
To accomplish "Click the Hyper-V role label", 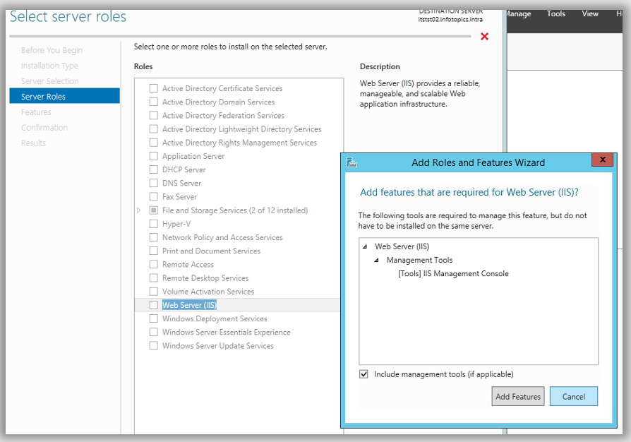I will [176, 224].
